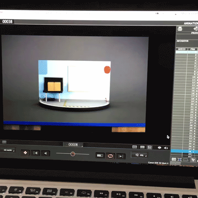The image size is (198, 198).
Task: Click the step-to-live button beside the red diamond
Action: (35, 153)
